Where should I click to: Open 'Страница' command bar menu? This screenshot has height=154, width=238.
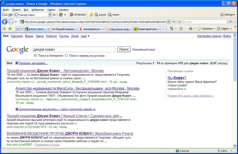point(206,29)
